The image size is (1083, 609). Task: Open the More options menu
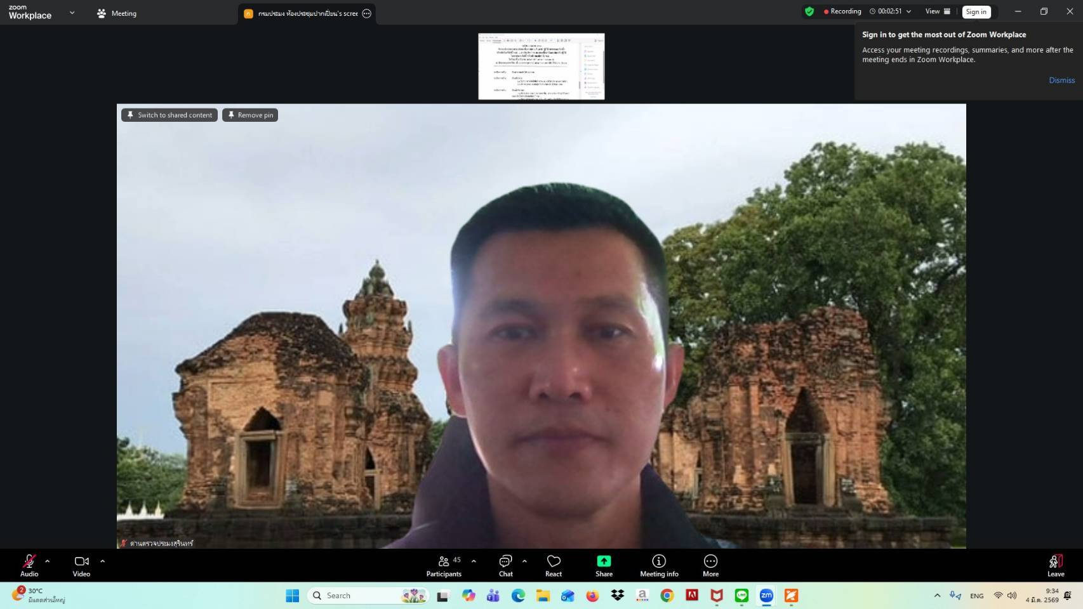tap(710, 565)
